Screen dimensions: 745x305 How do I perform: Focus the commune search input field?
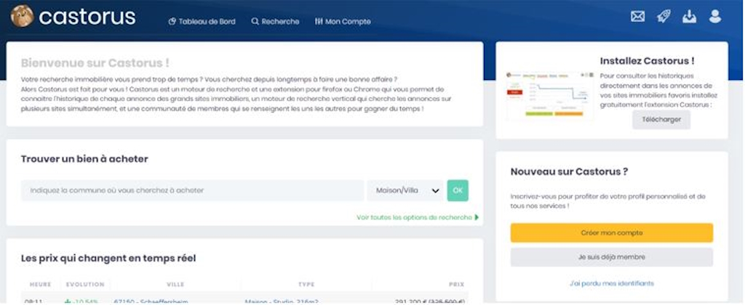point(192,190)
